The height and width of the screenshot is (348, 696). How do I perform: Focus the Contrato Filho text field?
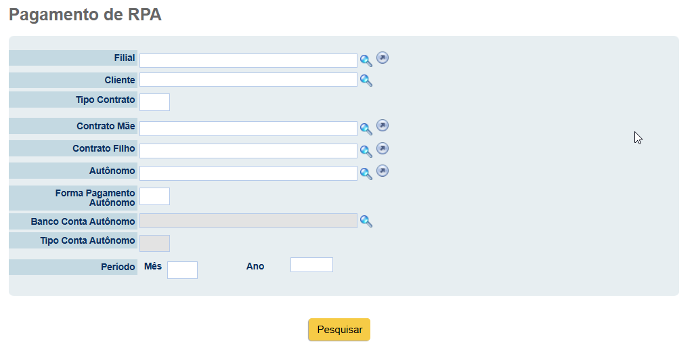pos(248,151)
